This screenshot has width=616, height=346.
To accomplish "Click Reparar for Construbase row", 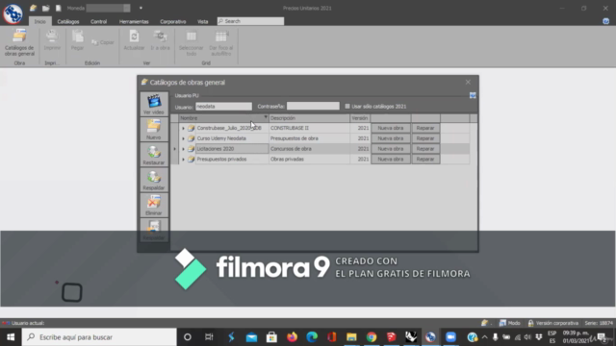I will coord(425,128).
